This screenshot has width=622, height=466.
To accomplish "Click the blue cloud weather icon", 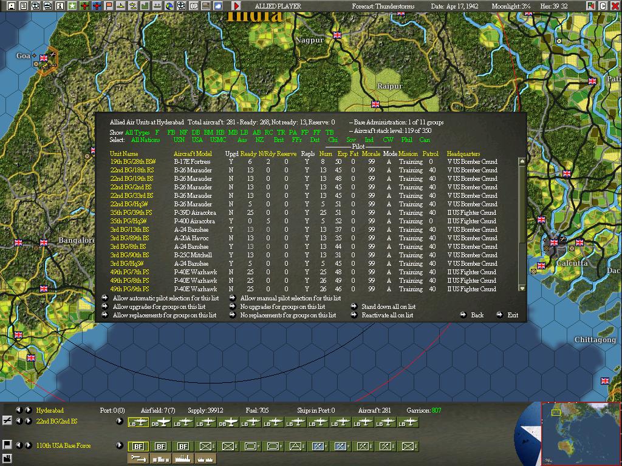I will click(218, 5).
